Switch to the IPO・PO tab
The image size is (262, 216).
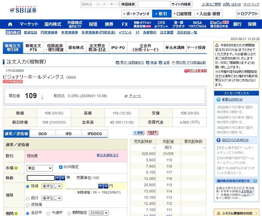118,48
